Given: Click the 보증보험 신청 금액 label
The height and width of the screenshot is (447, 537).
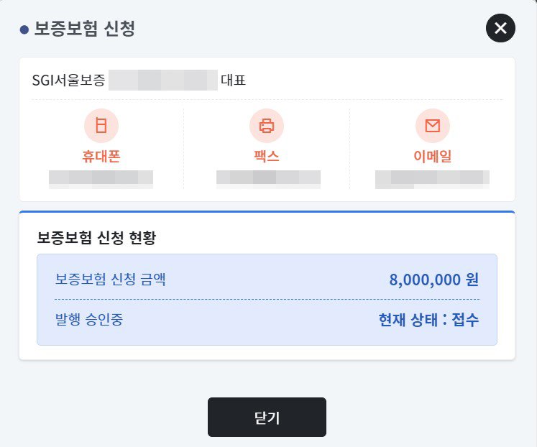Looking at the screenshot, I should click(x=110, y=280).
